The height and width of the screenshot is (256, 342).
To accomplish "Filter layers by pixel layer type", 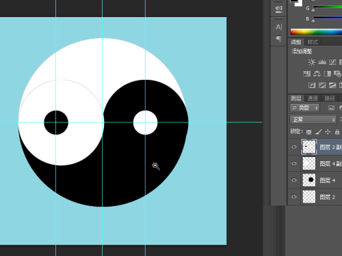I will click(x=331, y=108).
